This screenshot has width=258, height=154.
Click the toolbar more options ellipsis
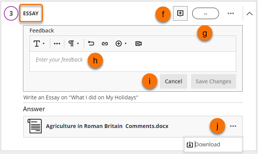57,44
